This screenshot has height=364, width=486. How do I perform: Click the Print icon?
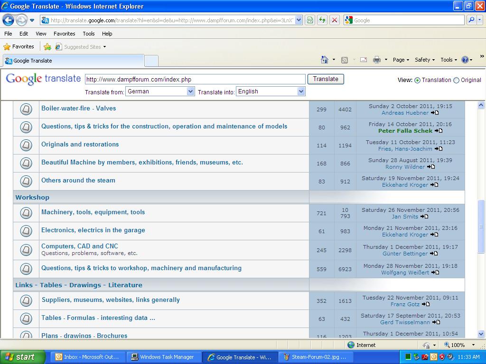coord(377,60)
